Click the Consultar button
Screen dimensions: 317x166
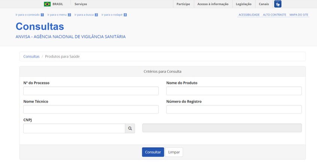coord(153,152)
